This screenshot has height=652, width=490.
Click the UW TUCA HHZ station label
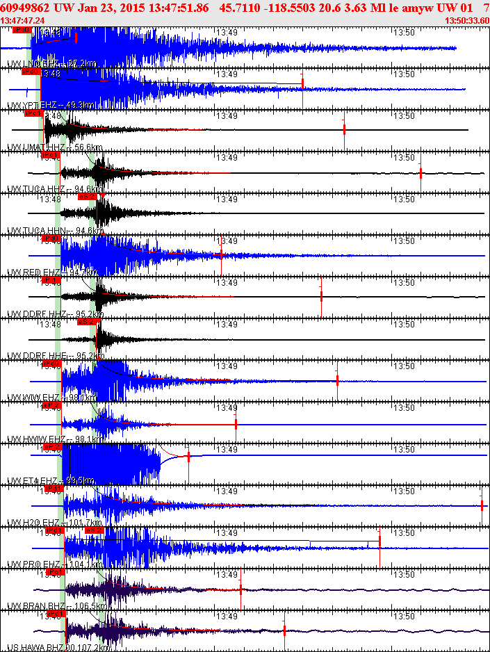pos(56,189)
